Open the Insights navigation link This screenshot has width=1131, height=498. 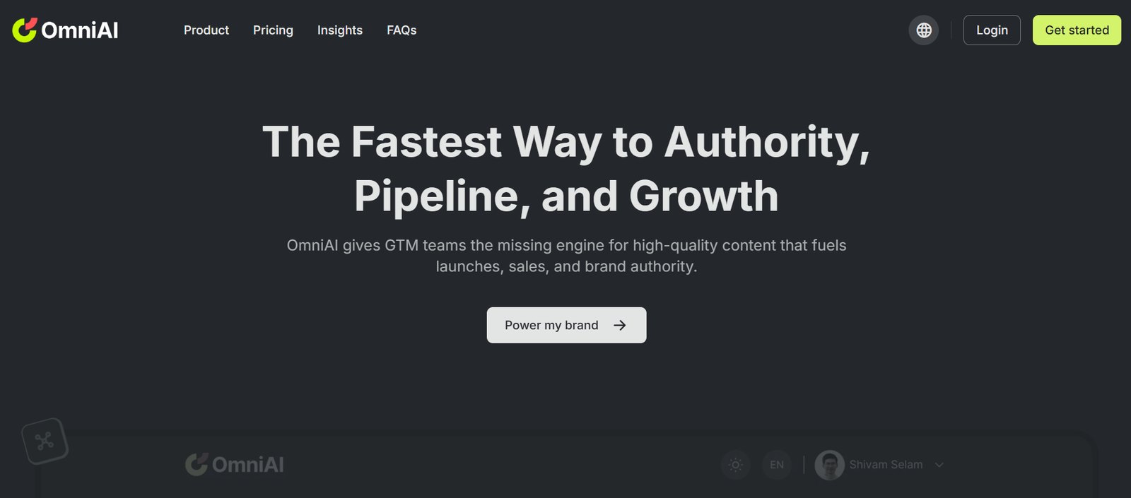pos(340,30)
